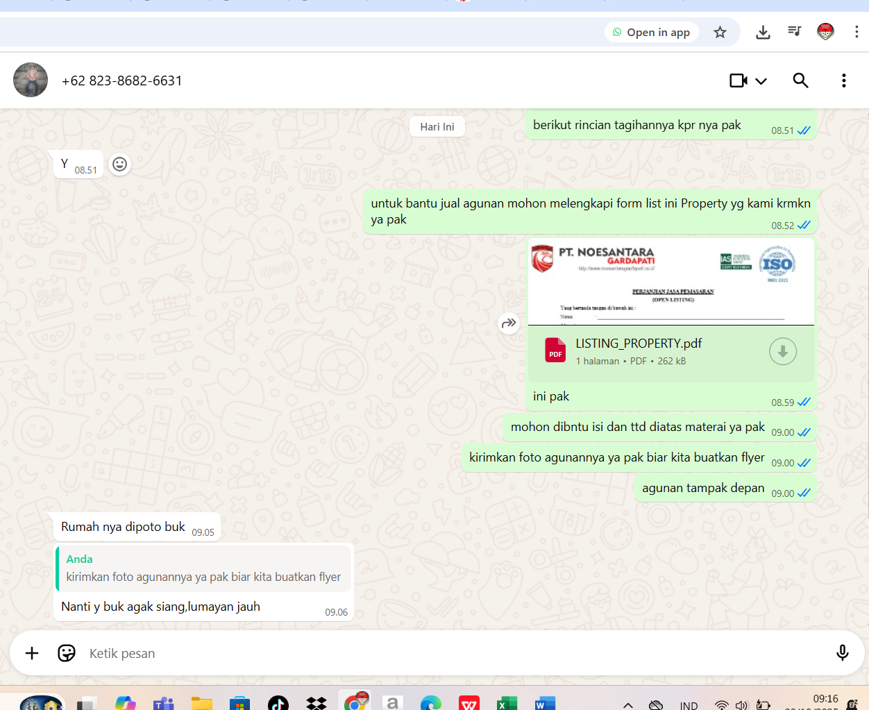The height and width of the screenshot is (710, 869).
Task: Click the attach plus icon
Action: point(32,653)
